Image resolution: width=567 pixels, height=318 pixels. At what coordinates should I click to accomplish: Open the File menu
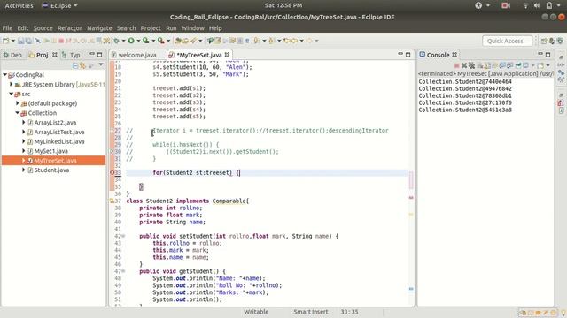pos(7,27)
